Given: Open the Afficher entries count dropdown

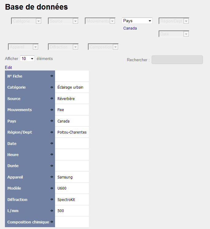Looking at the screenshot, I should [27, 58].
